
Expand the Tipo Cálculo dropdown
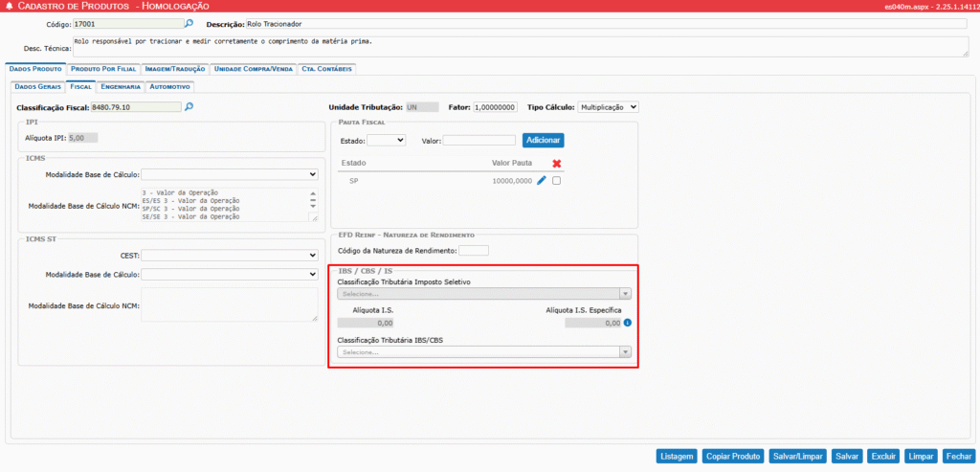click(x=608, y=107)
